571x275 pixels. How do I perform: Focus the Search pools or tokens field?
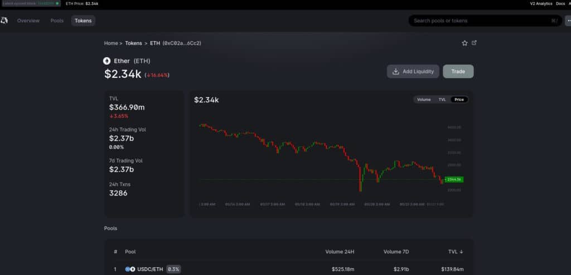pos(480,21)
